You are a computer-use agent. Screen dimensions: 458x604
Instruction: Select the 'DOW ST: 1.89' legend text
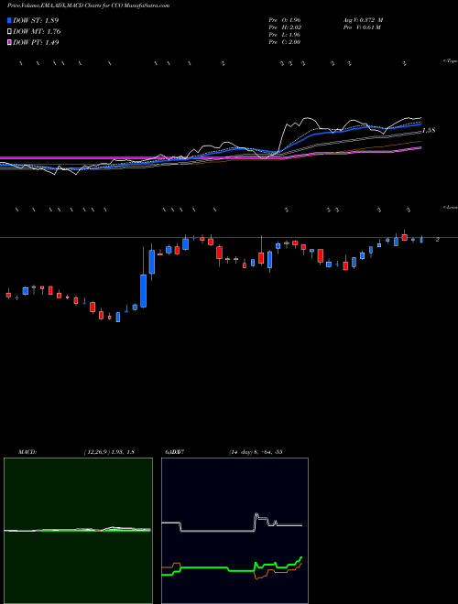pos(36,20)
